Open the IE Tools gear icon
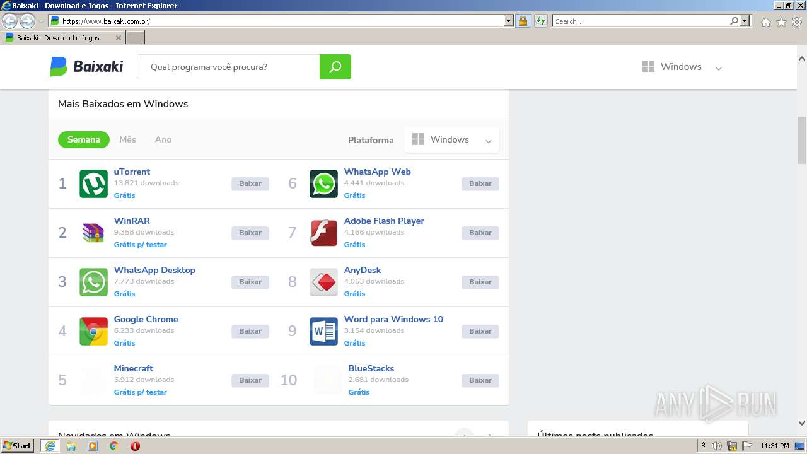The image size is (807, 454). pyautogui.click(x=797, y=22)
